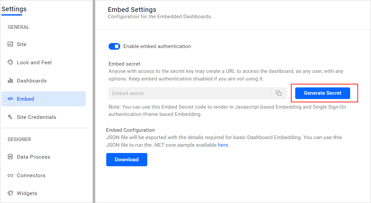Click the Look and Feel palette icon
Image resolution: width=371 pixels, height=203 pixels.
pos(10,63)
